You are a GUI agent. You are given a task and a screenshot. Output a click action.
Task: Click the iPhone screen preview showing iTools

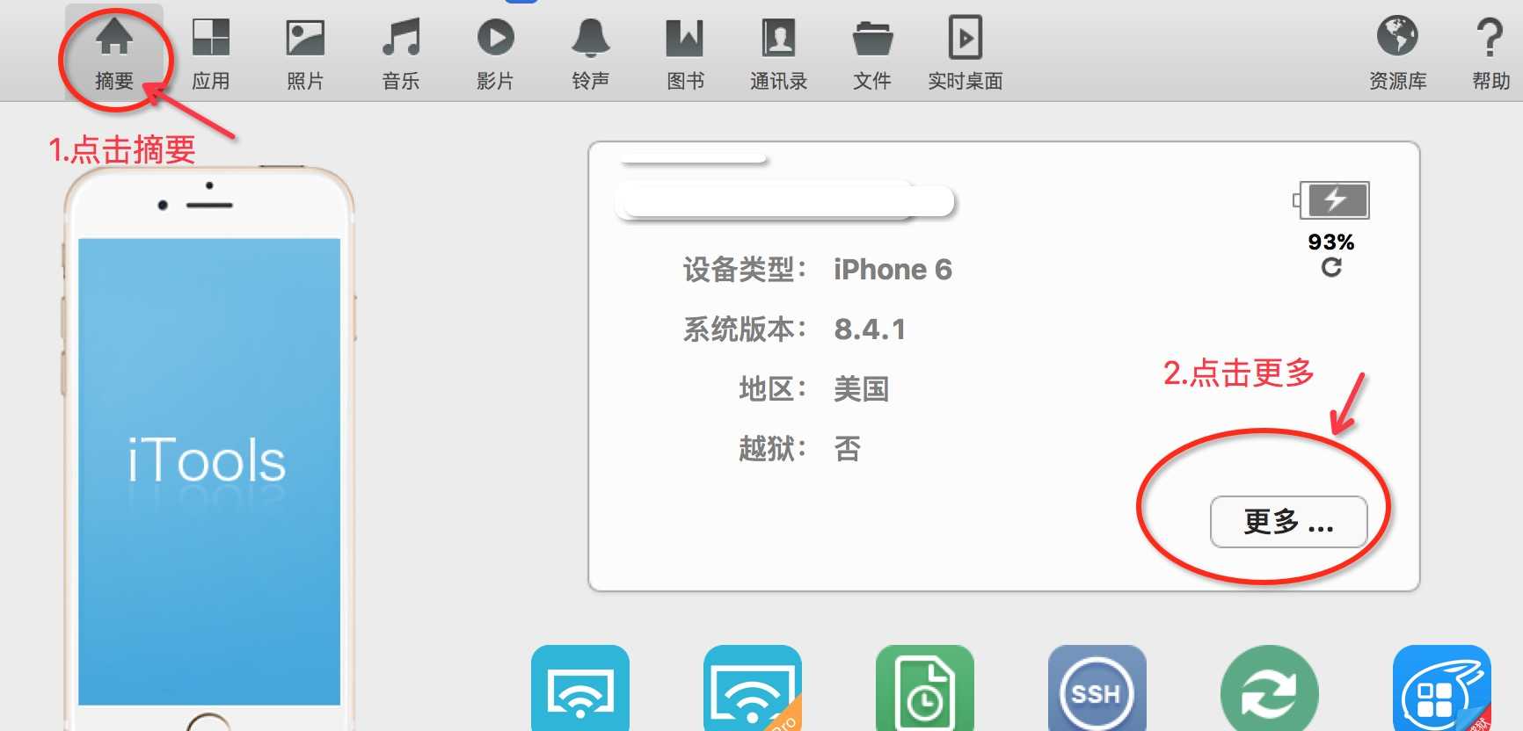(209, 471)
